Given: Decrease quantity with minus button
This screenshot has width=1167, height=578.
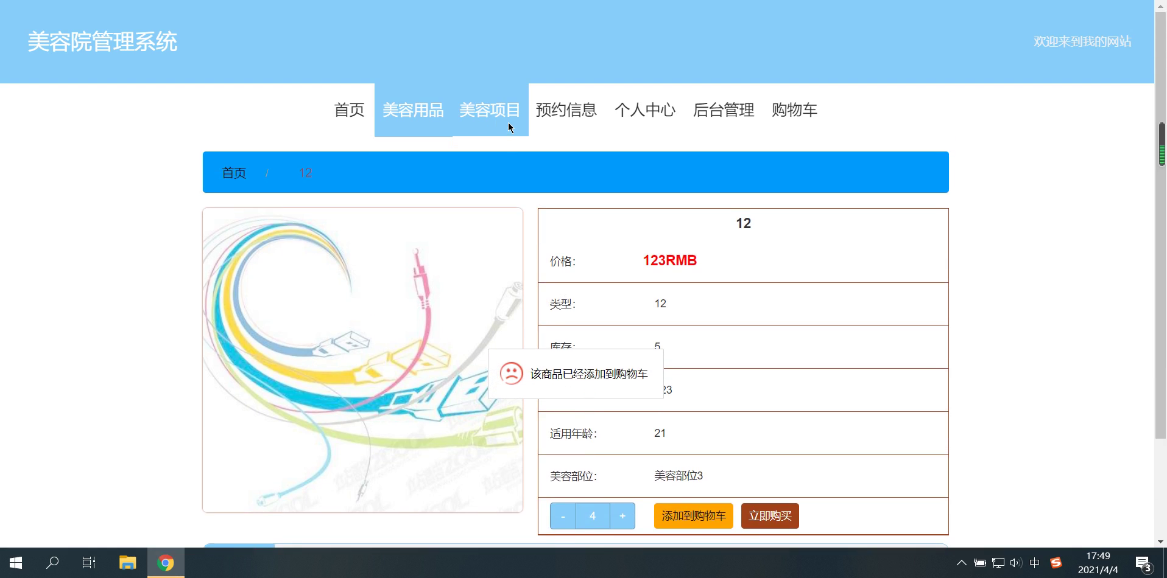Looking at the screenshot, I should [x=563, y=516].
